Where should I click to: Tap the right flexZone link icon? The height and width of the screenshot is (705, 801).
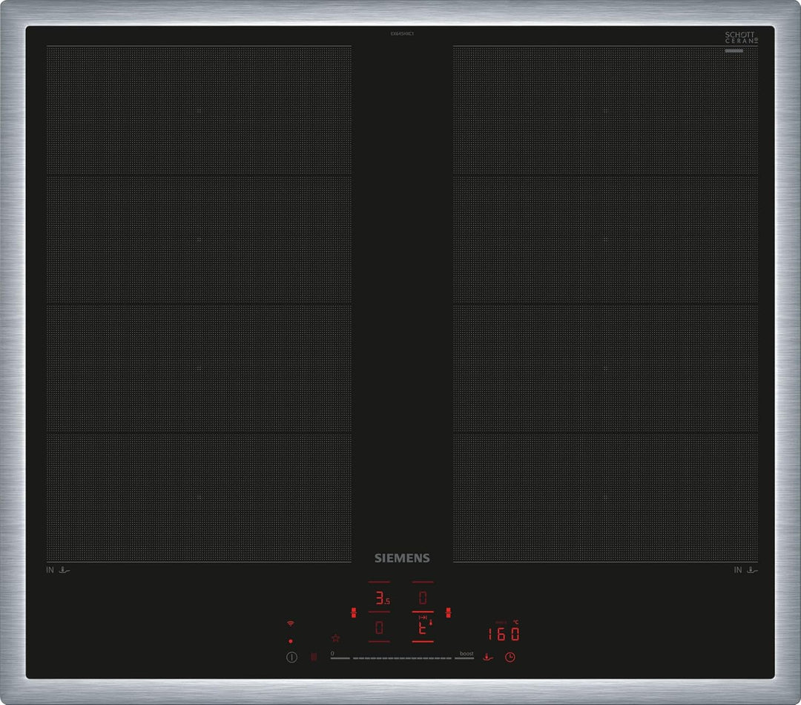pyautogui.click(x=449, y=613)
